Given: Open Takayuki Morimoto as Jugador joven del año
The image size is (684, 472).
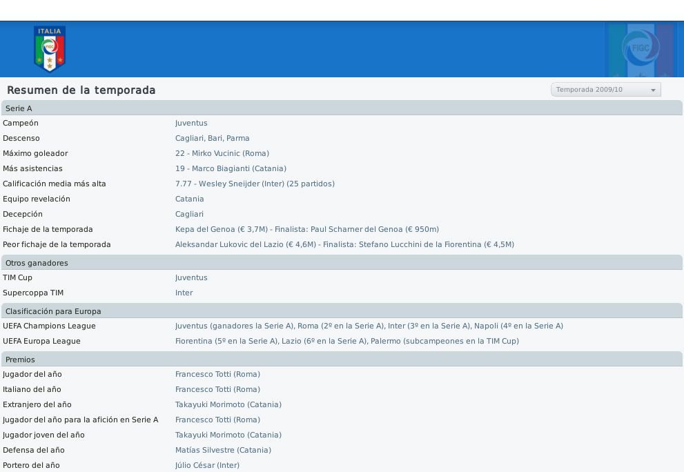Looking at the screenshot, I should tap(228, 435).
